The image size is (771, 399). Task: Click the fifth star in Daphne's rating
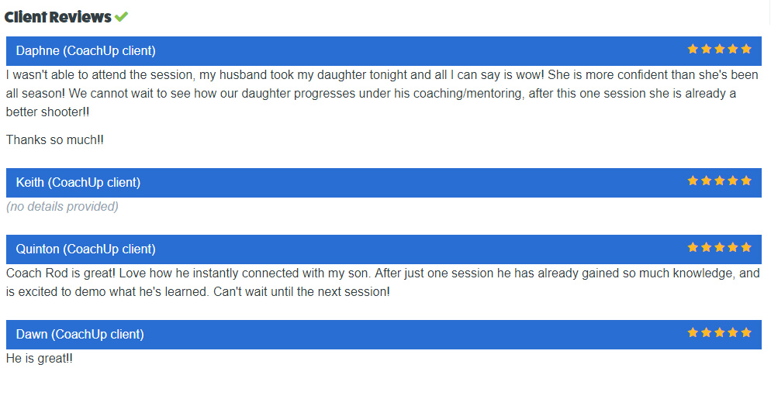746,49
